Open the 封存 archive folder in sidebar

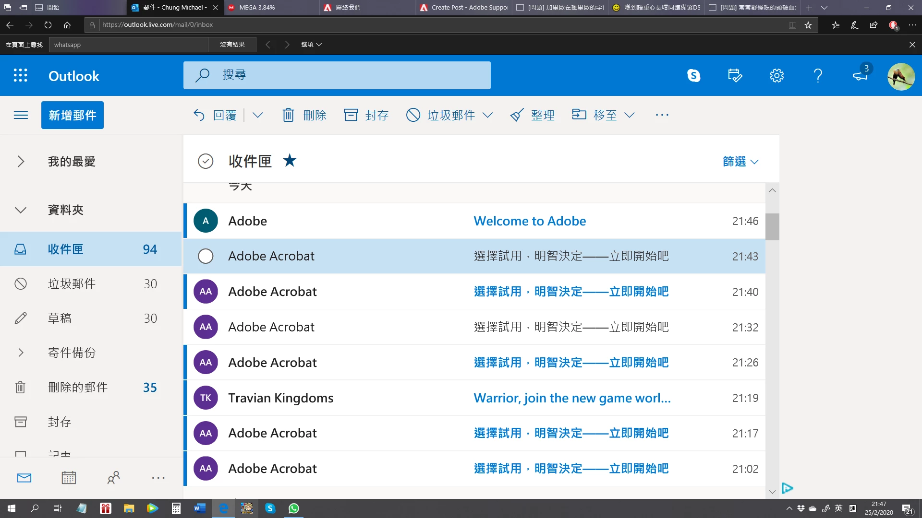[91, 422]
